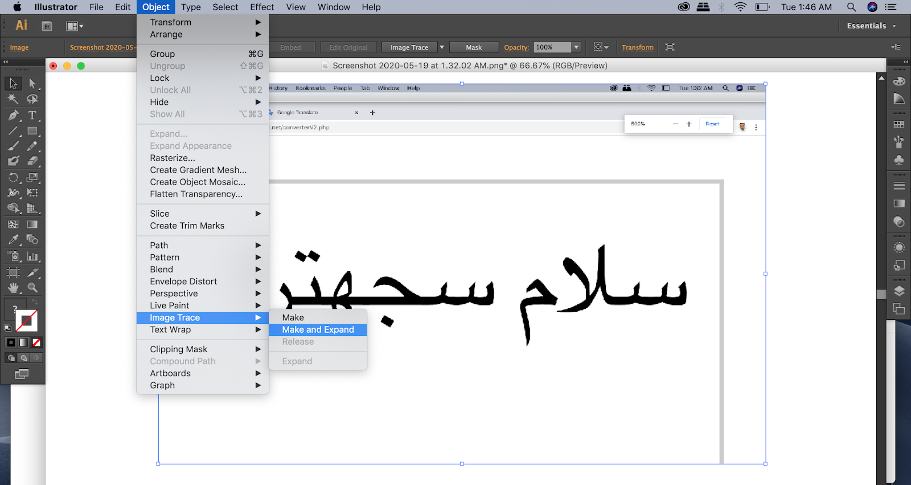This screenshot has width=911, height=485.
Task: Change the screen mode
Action: coord(22,374)
